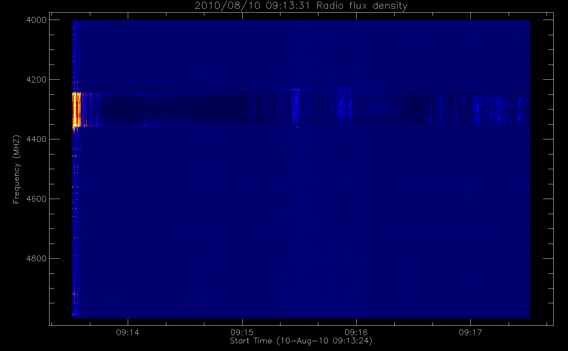Click the 'Frequency (MHZ)' axis title
The height and width of the screenshot is (351, 568).
coord(16,169)
